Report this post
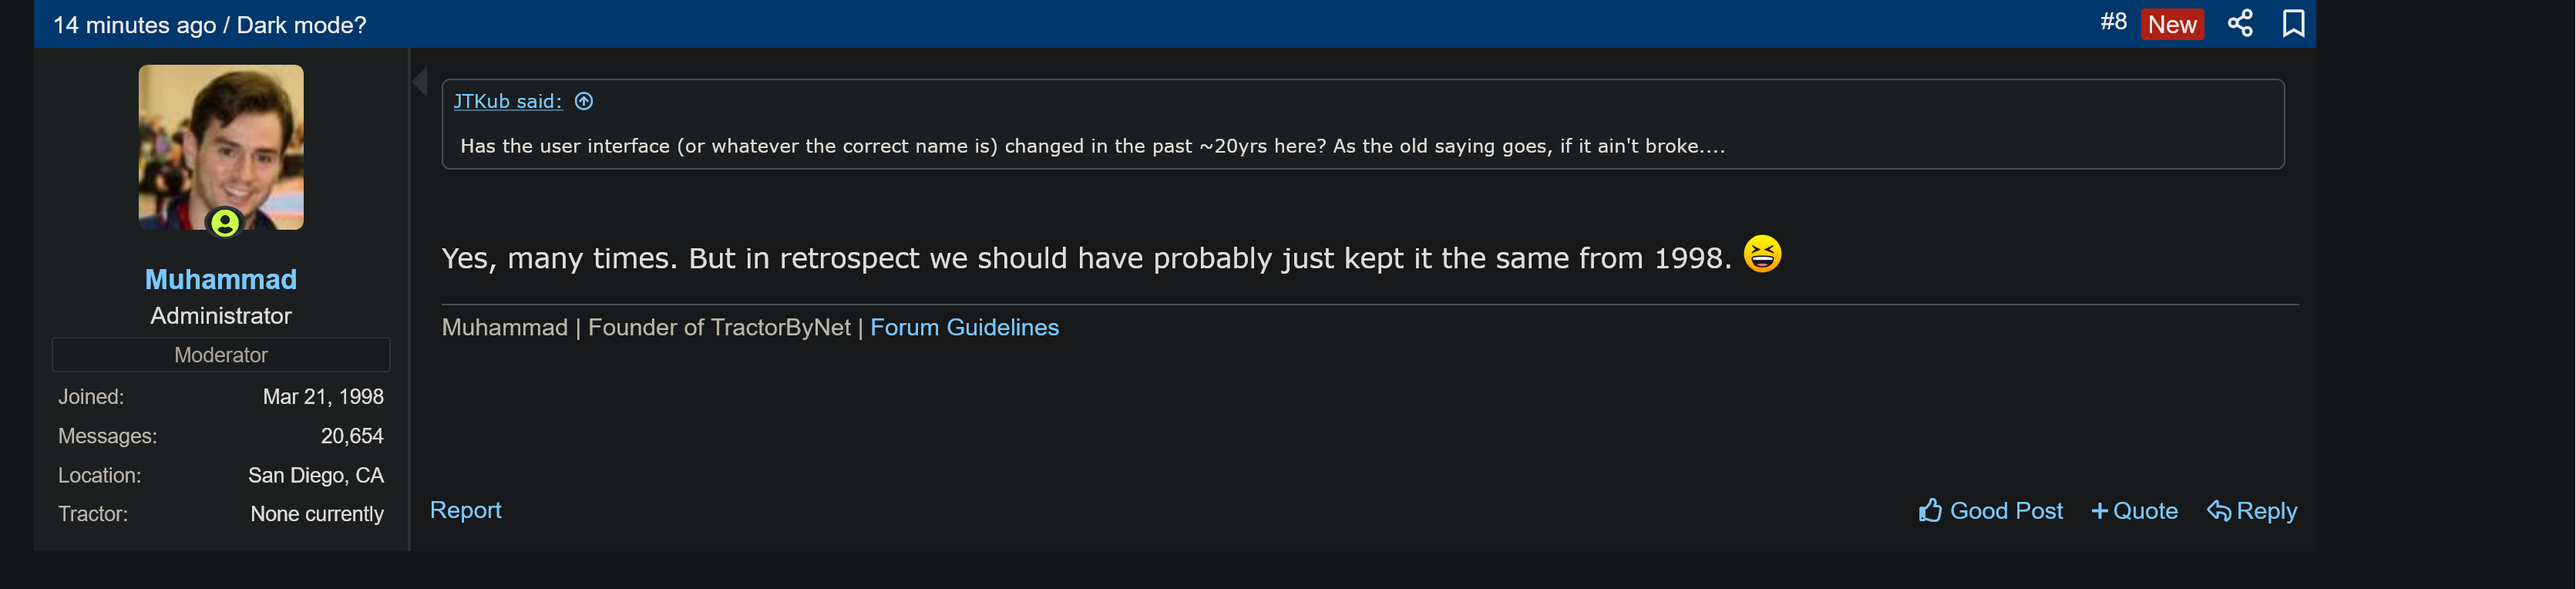 [x=465, y=510]
